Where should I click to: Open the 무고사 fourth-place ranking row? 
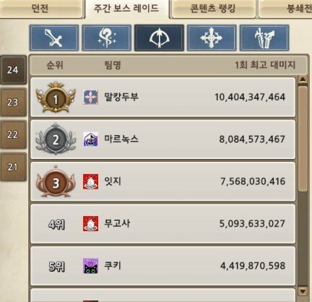163,224
